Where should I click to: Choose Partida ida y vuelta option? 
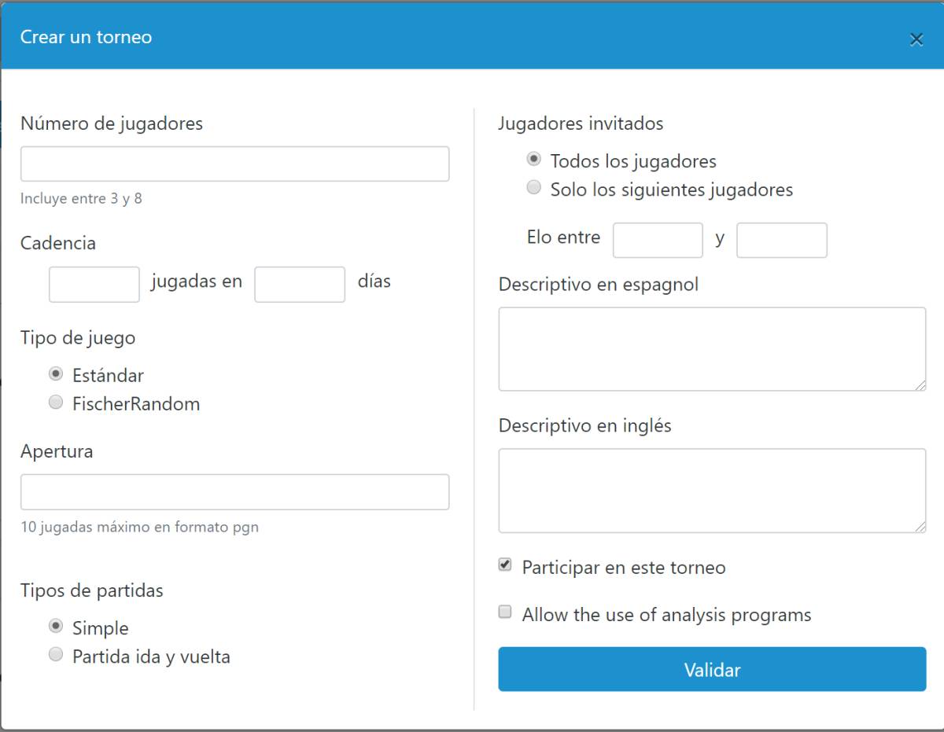56,655
